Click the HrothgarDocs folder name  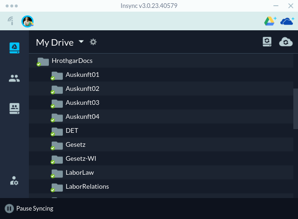coord(72,61)
